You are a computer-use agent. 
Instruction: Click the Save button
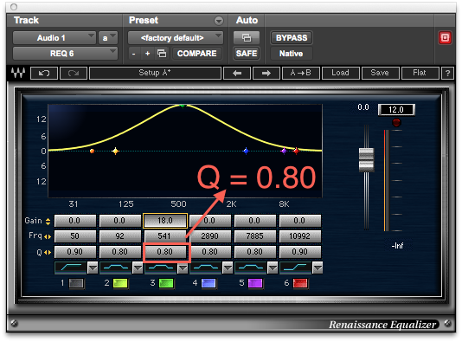click(x=380, y=73)
